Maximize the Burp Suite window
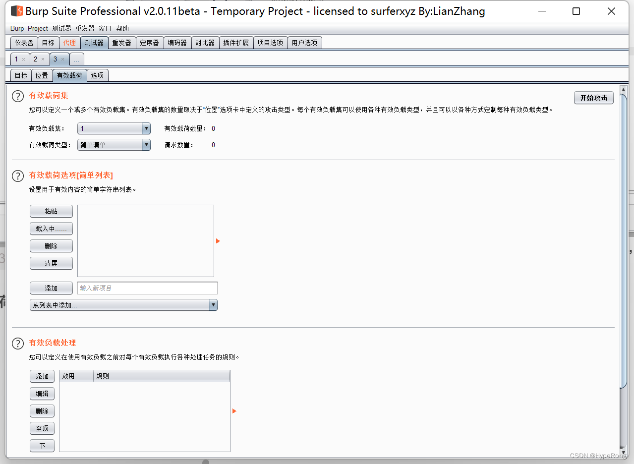The image size is (634, 464). pos(576,11)
